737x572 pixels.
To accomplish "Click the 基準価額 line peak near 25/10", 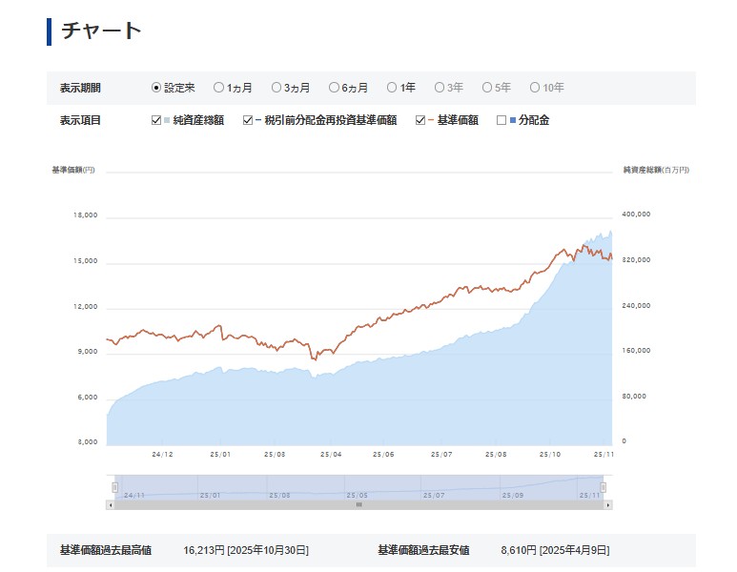I will pyautogui.click(x=584, y=246).
